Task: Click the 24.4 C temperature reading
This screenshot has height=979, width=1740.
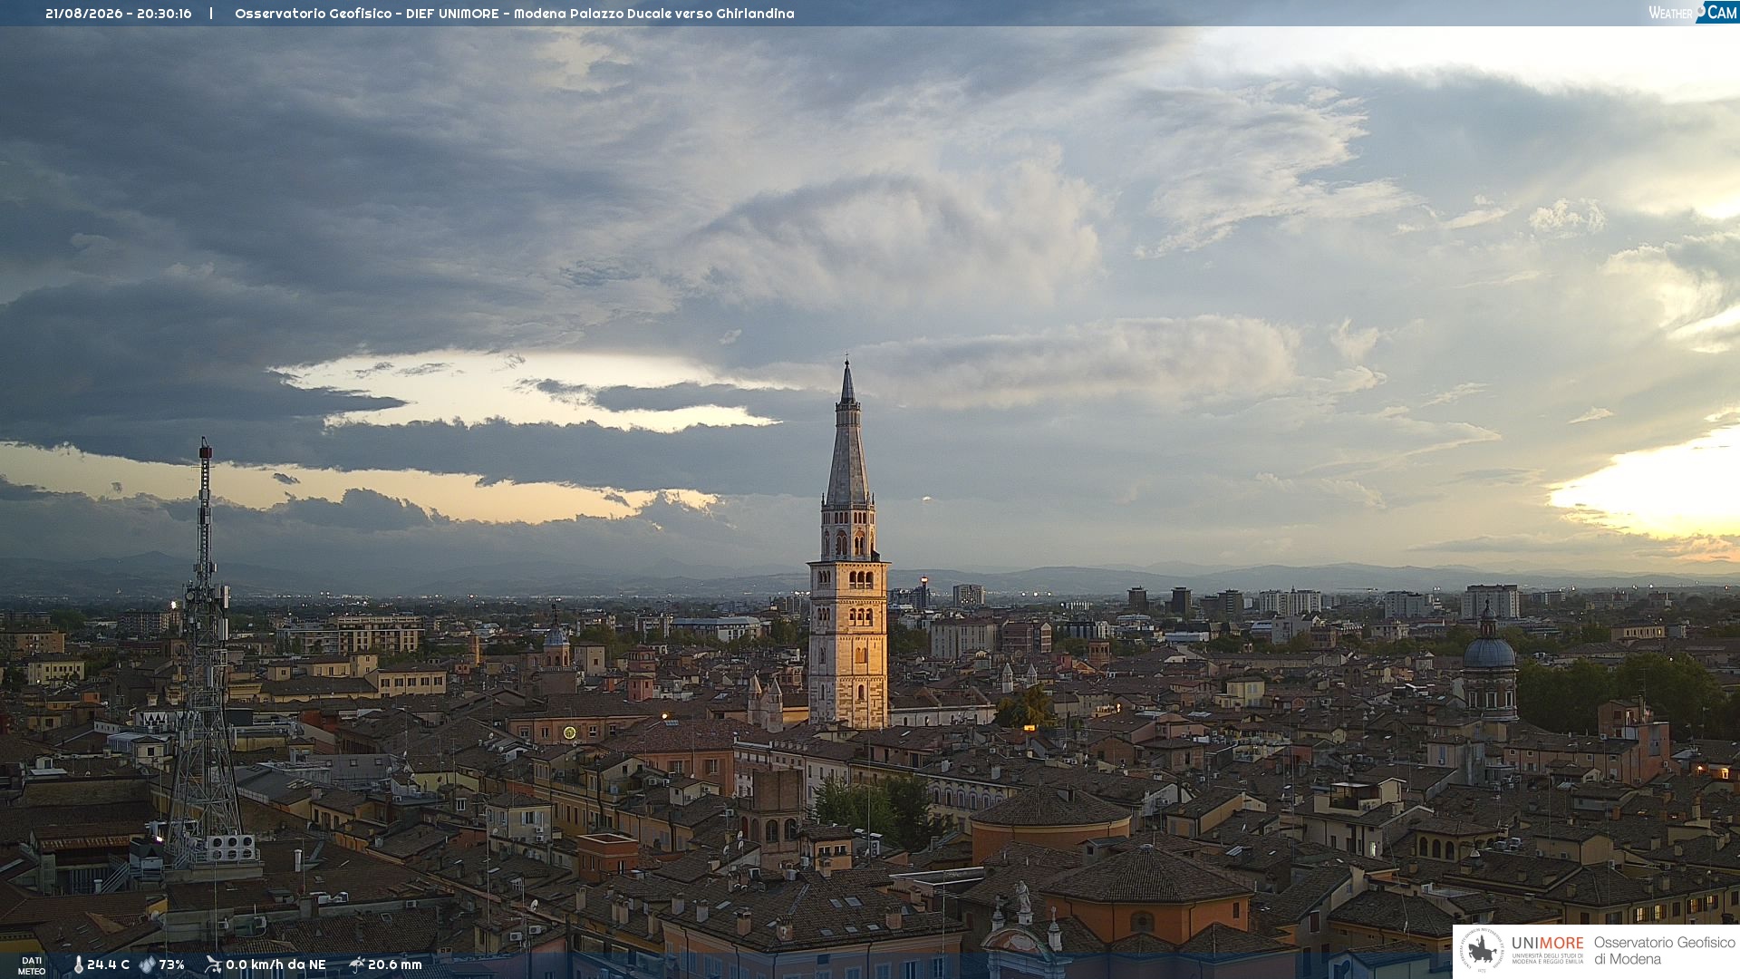Action: click(108, 965)
